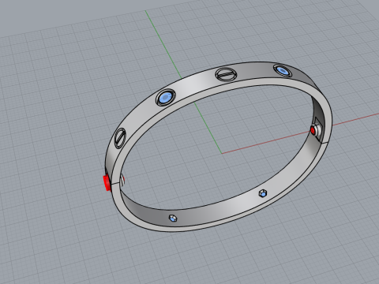This screenshot has height=284, width=379.
Task: Select the red pin inside the clasp near the red axis
Action: [313, 131]
